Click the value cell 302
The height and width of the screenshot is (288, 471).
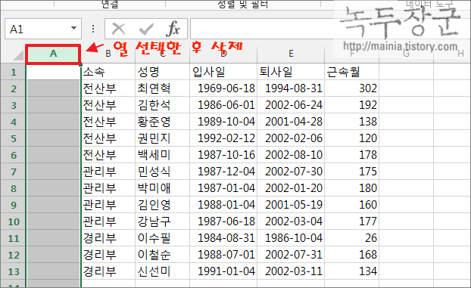coord(352,88)
